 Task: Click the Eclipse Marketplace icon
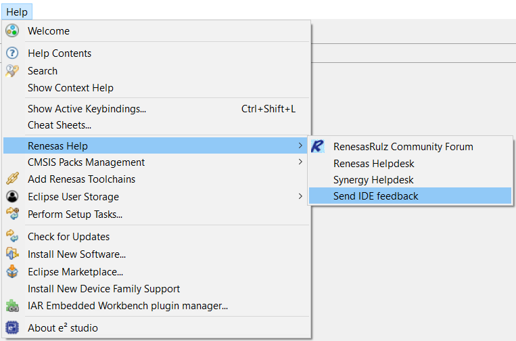pyautogui.click(x=12, y=271)
